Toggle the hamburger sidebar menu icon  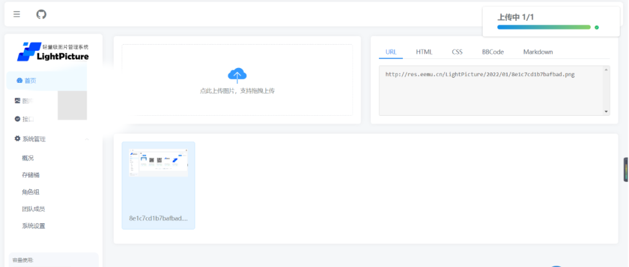click(x=17, y=14)
